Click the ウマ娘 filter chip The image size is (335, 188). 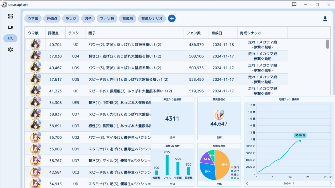(33, 19)
